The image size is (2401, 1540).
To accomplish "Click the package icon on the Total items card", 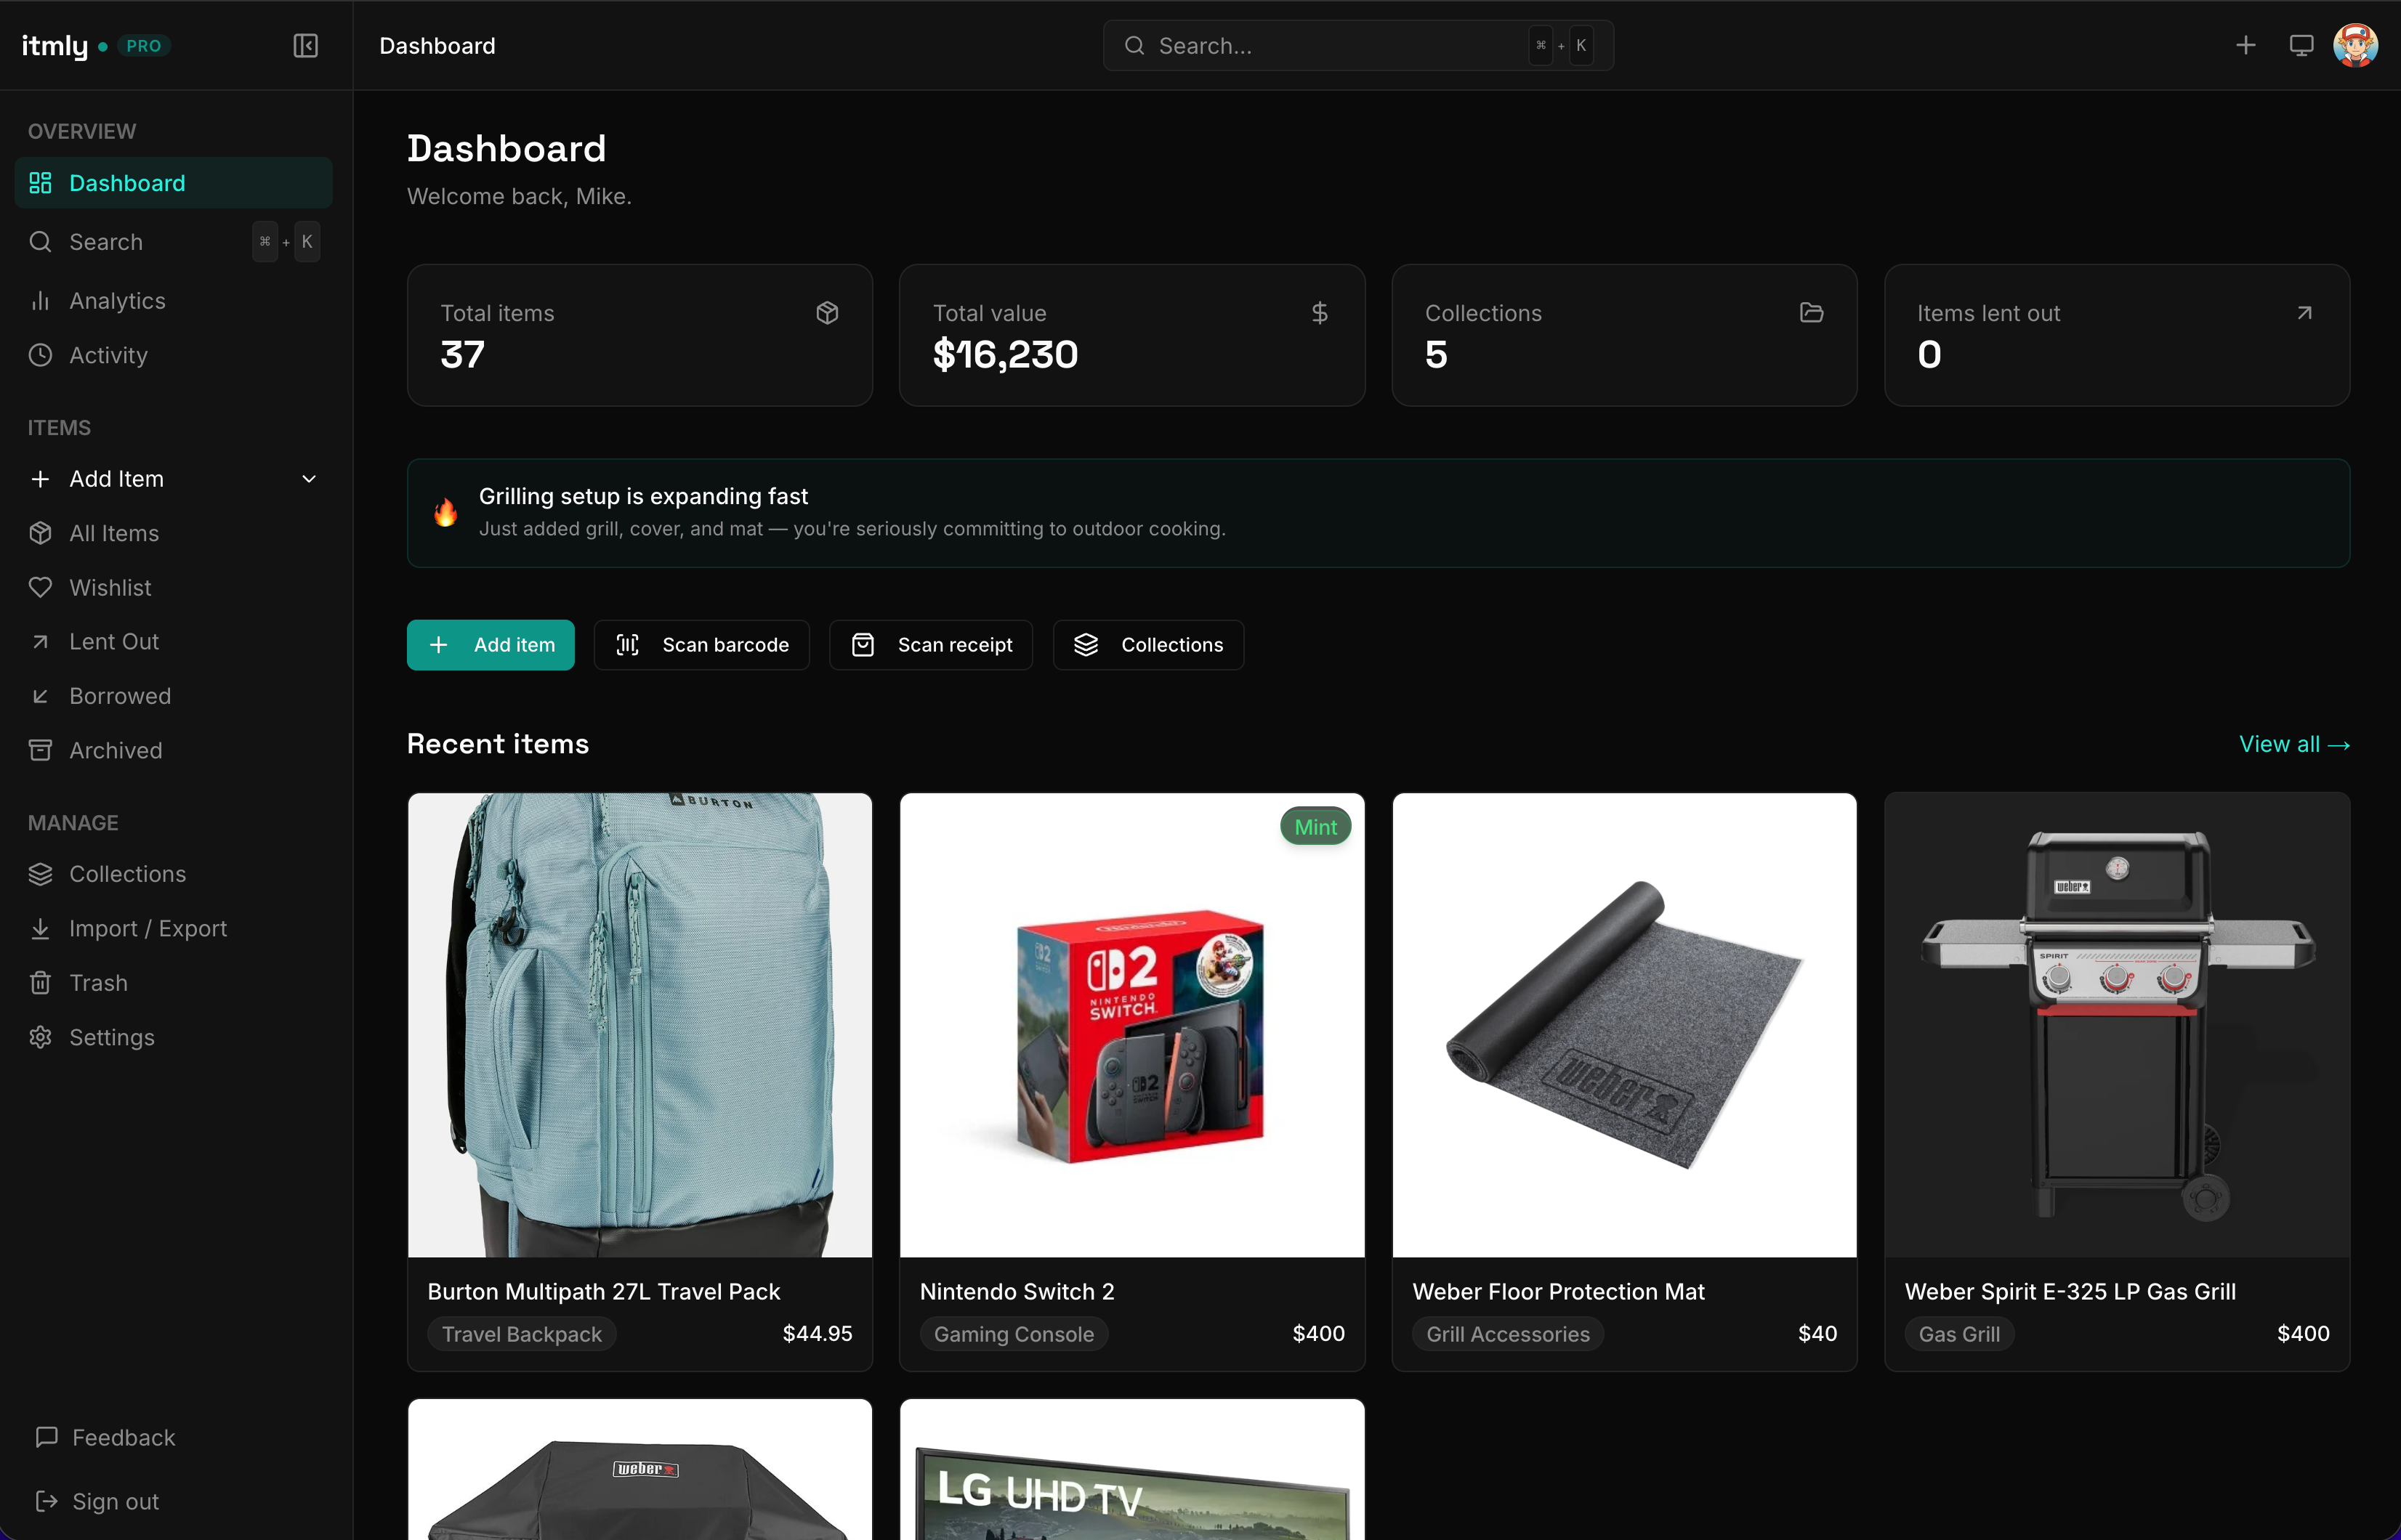I will click(x=826, y=313).
